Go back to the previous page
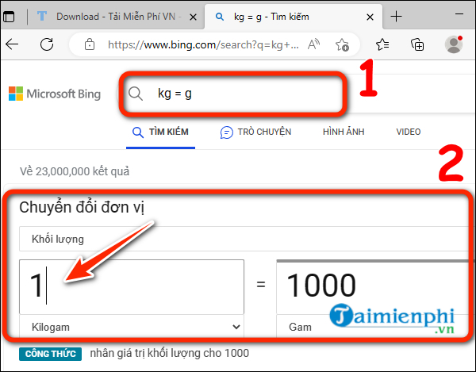476x372 pixels. 12,44
